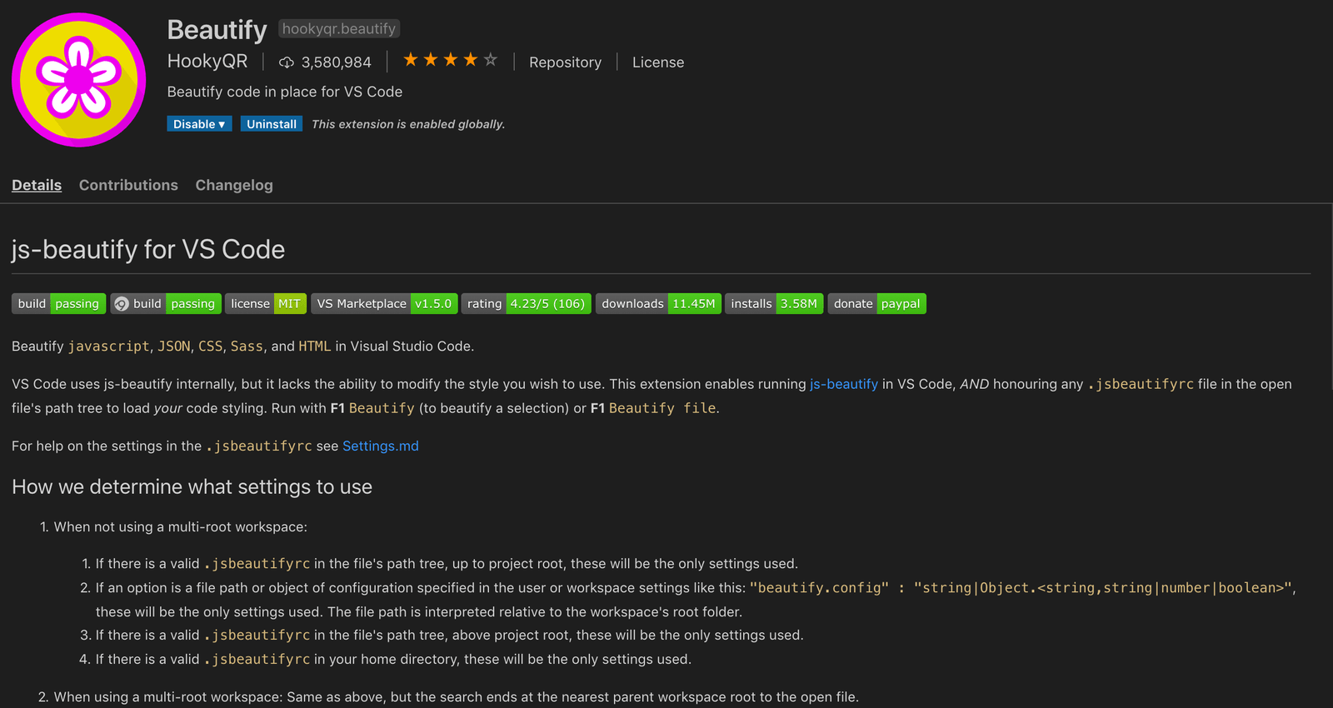Image resolution: width=1333 pixels, height=708 pixels.
Task: Click the hookyqr.beautify identifier label
Action: pyautogui.click(x=339, y=29)
